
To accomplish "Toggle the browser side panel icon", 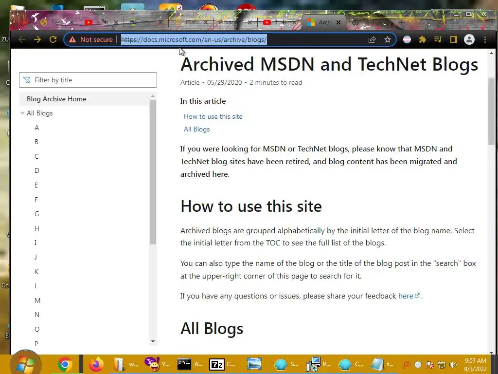I will [454, 39].
